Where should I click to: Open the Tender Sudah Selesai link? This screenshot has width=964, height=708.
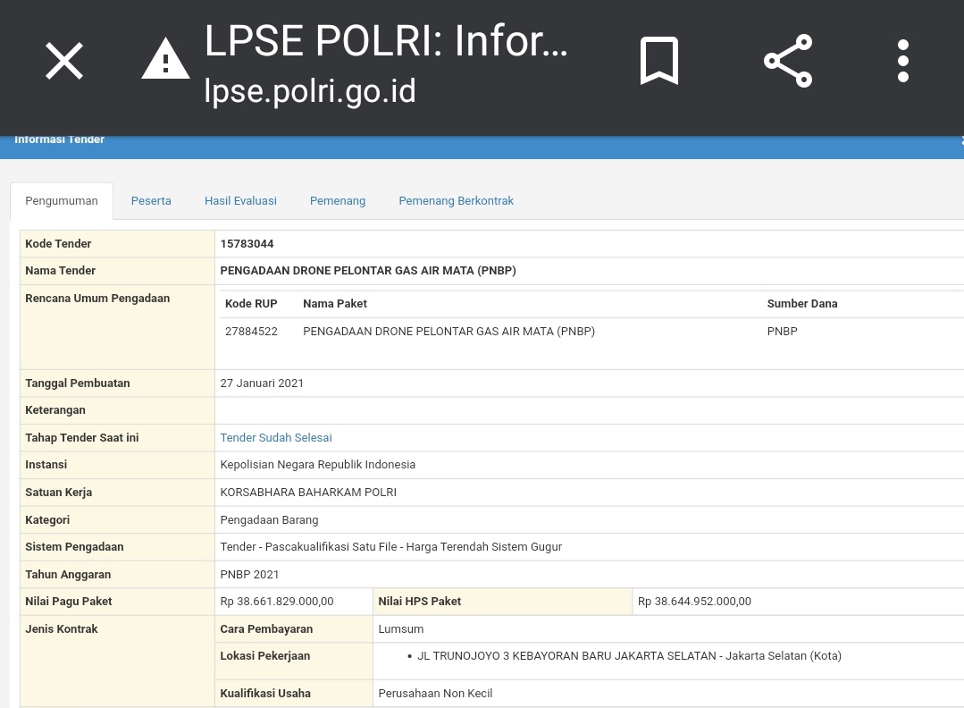tap(276, 437)
